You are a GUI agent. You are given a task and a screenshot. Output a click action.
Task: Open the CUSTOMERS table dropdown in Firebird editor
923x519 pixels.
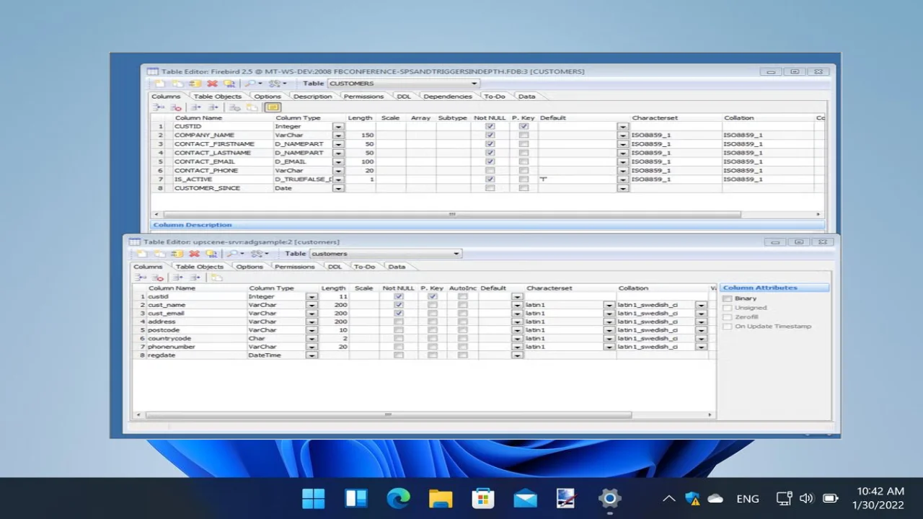pos(474,84)
